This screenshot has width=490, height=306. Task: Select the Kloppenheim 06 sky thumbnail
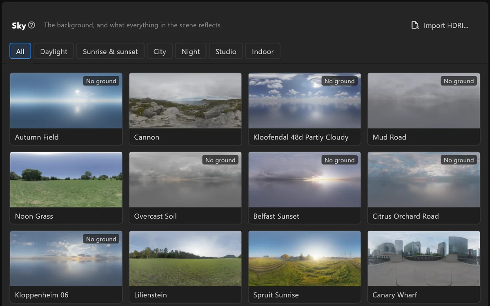point(66,259)
